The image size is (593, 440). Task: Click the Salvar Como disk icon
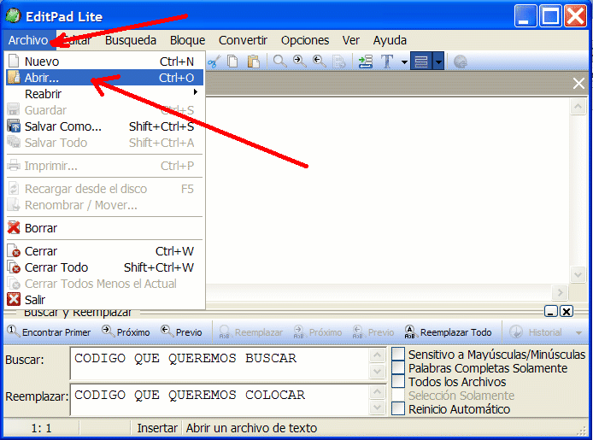(14, 126)
